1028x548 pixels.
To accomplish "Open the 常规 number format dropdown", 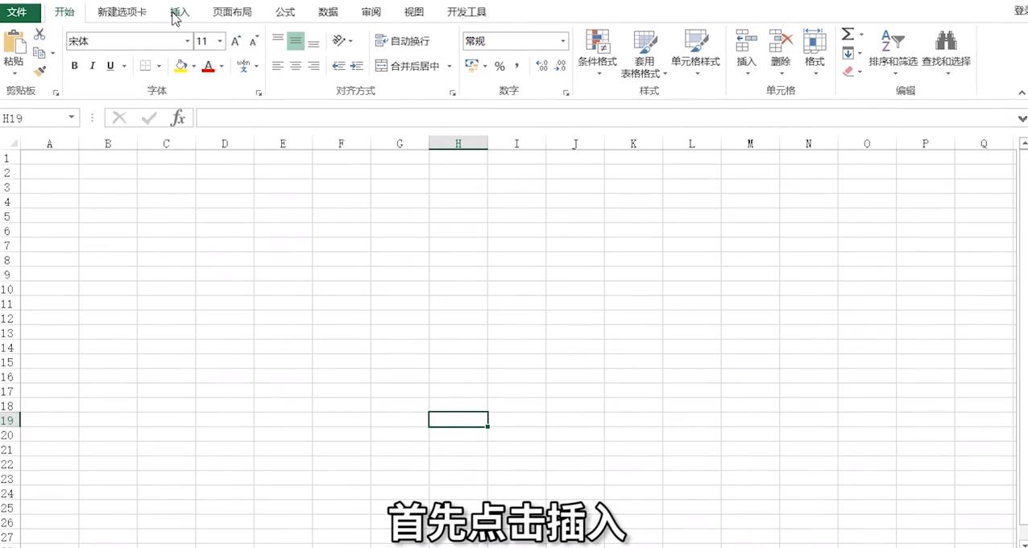I will coord(562,40).
